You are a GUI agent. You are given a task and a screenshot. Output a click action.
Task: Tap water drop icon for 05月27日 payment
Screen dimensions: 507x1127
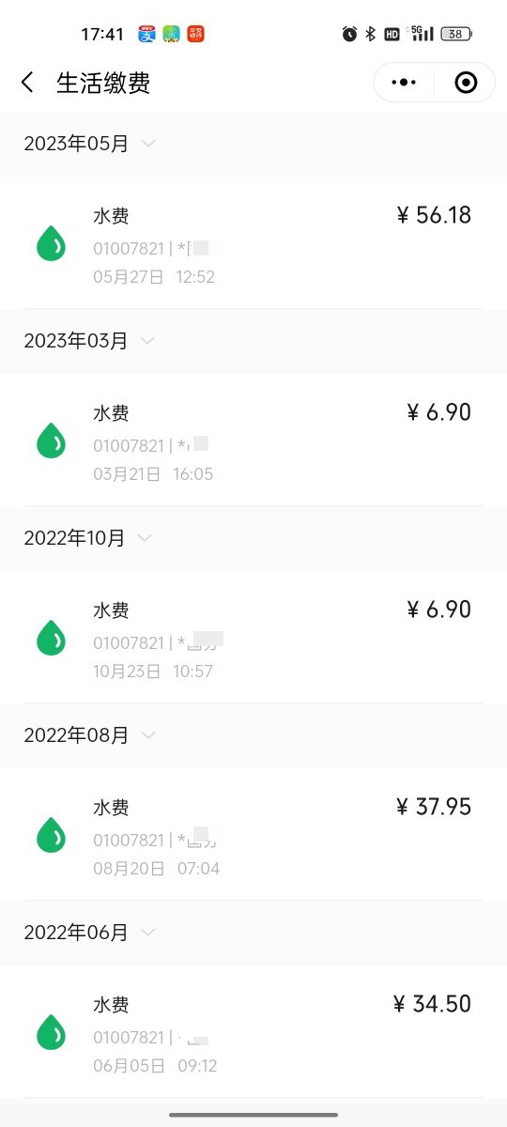51,243
